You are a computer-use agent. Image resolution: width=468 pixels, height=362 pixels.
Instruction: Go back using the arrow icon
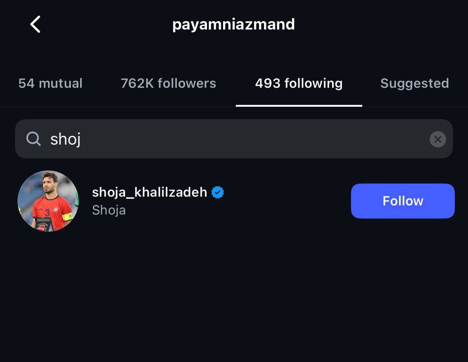35,25
